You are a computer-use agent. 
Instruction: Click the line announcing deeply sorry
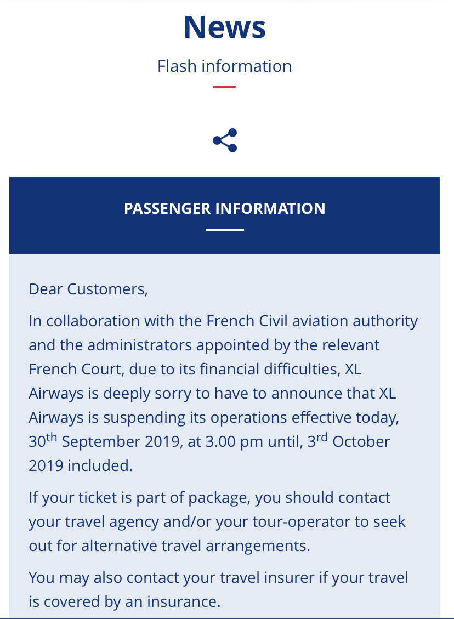212,394
